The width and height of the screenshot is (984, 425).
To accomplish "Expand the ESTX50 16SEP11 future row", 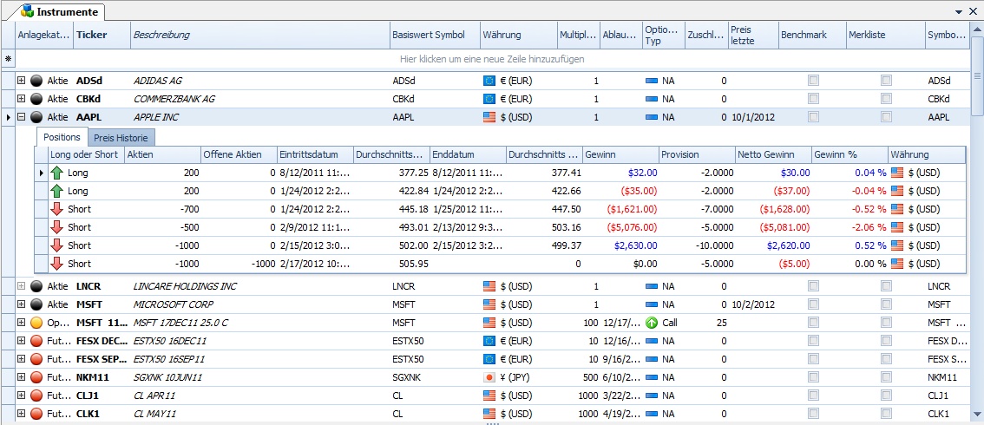I will [22, 359].
